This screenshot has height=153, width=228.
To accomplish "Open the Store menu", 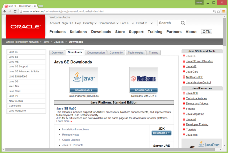I will tap(120, 32).
